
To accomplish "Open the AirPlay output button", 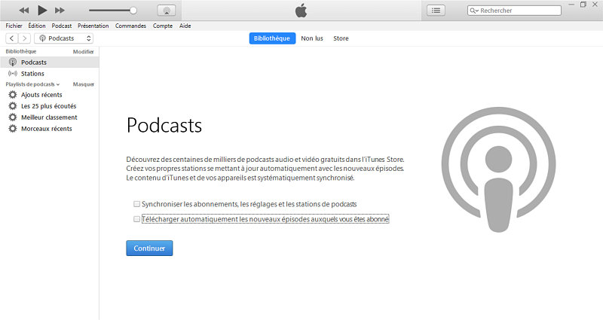I will [167, 11].
